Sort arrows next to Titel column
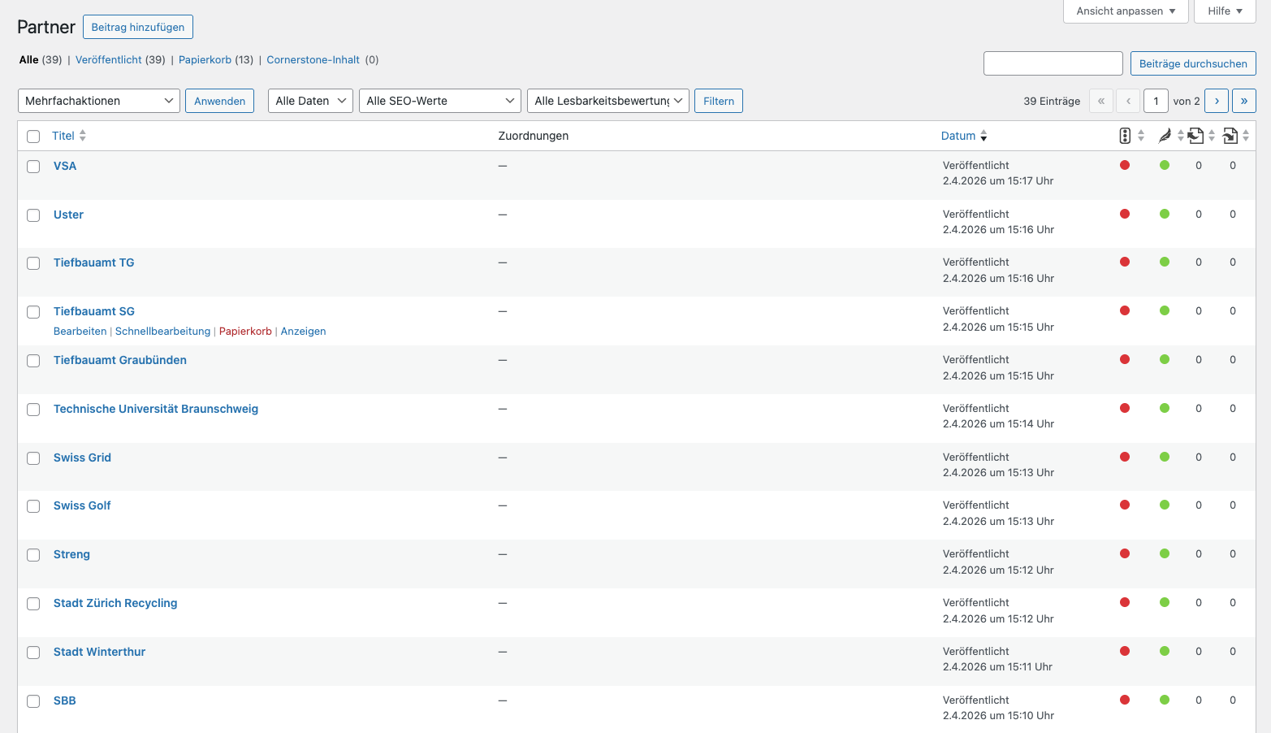 click(x=83, y=136)
